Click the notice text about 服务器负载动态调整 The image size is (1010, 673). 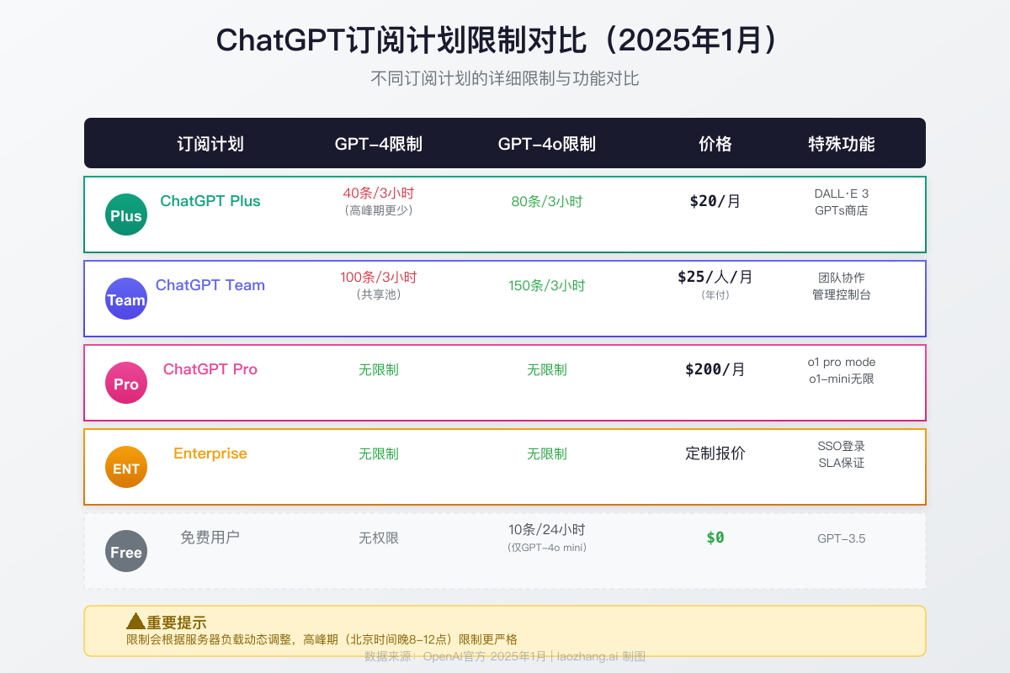coord(322,639)
